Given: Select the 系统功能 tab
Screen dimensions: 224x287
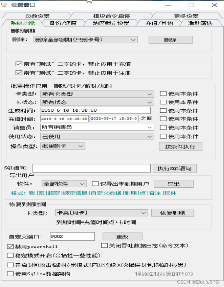Looking at the screenshot, I should tap(23, 23).
